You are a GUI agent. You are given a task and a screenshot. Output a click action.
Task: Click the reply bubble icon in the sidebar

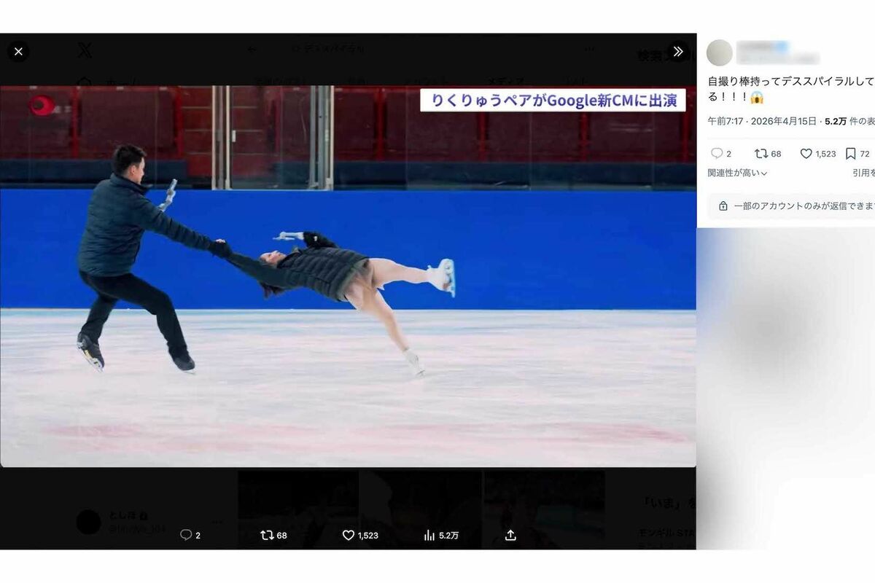click(717, 154)
